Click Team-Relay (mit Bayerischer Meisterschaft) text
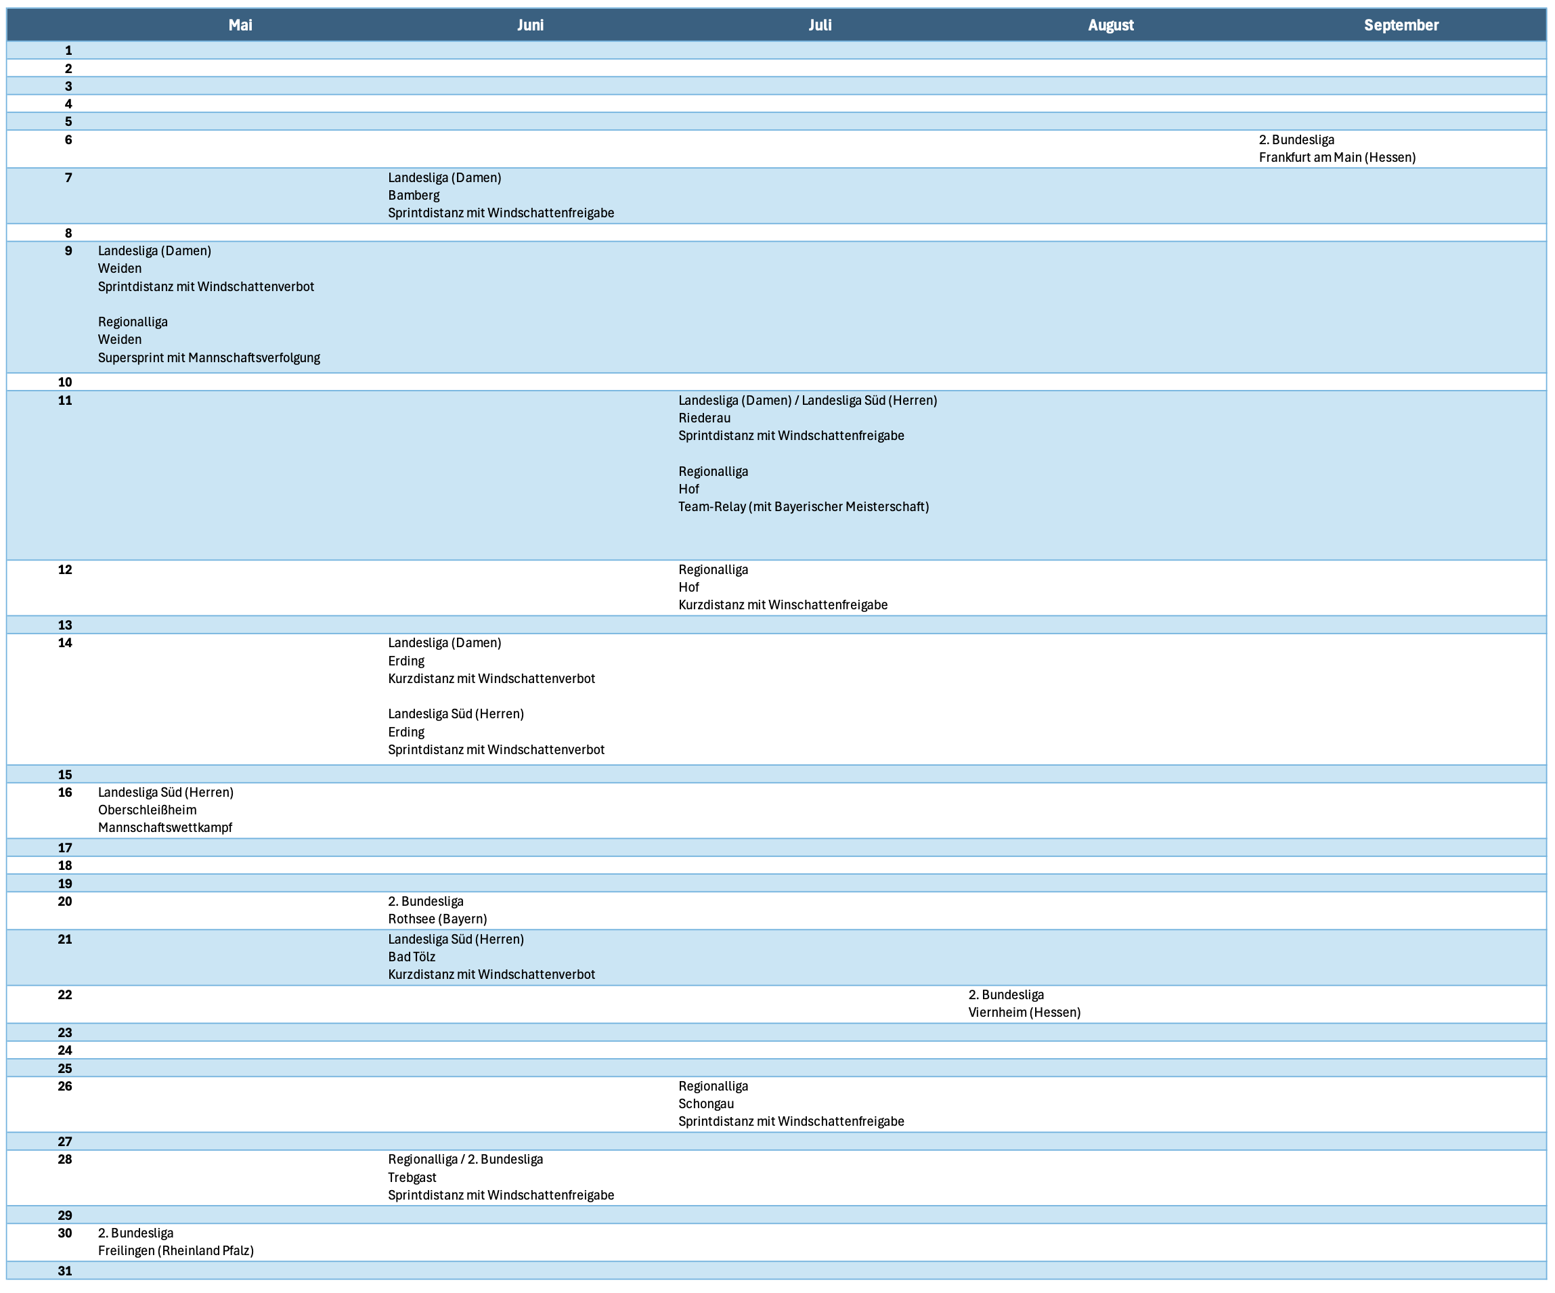Viewport: 1555px width, 1293px height. [x=803, y=506]
